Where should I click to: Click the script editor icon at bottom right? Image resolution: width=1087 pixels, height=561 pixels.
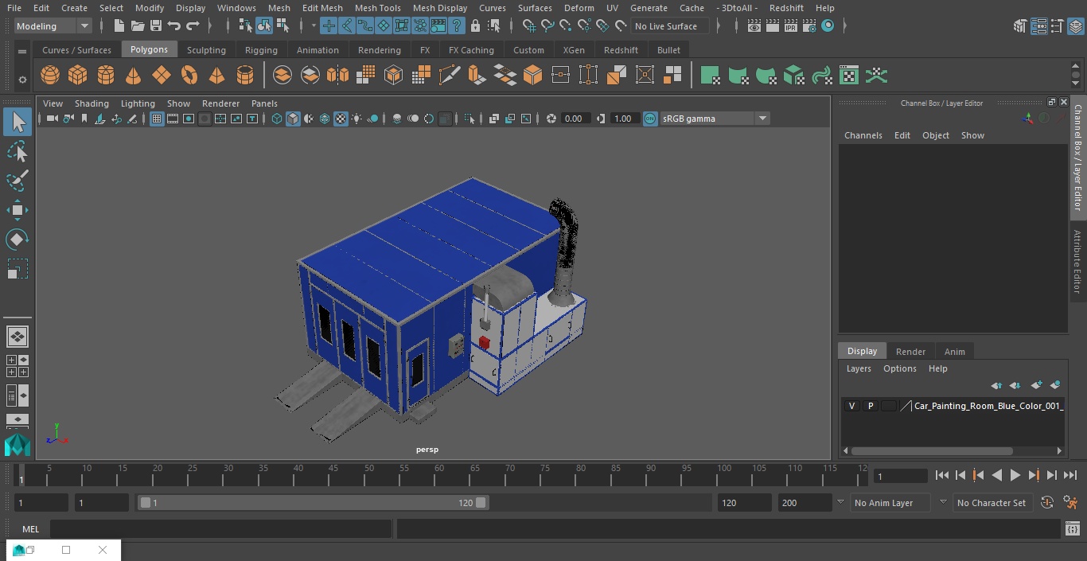(1072, 529)
